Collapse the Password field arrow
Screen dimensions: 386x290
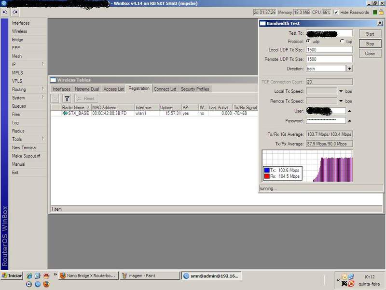tap(349, 121)
